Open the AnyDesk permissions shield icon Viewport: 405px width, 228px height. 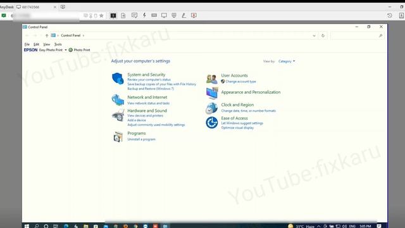[174, 15]
